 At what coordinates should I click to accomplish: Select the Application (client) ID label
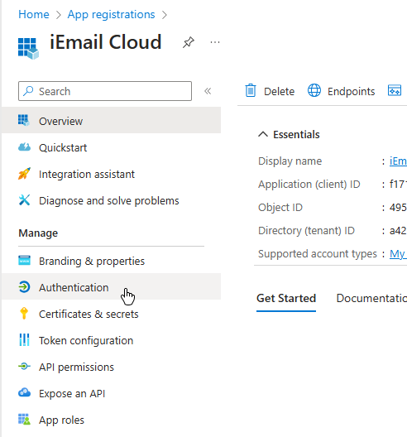click(x=309, y=185)
